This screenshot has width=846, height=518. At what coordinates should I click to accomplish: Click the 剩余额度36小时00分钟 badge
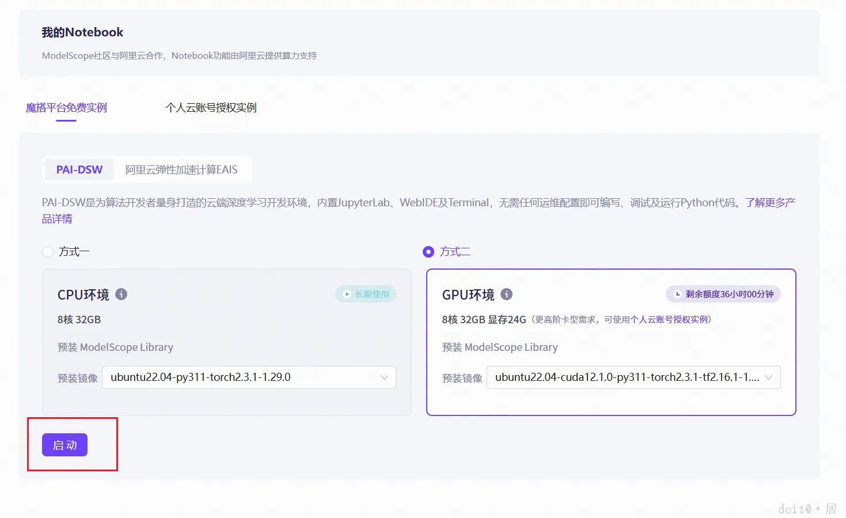tap(723, 294)
